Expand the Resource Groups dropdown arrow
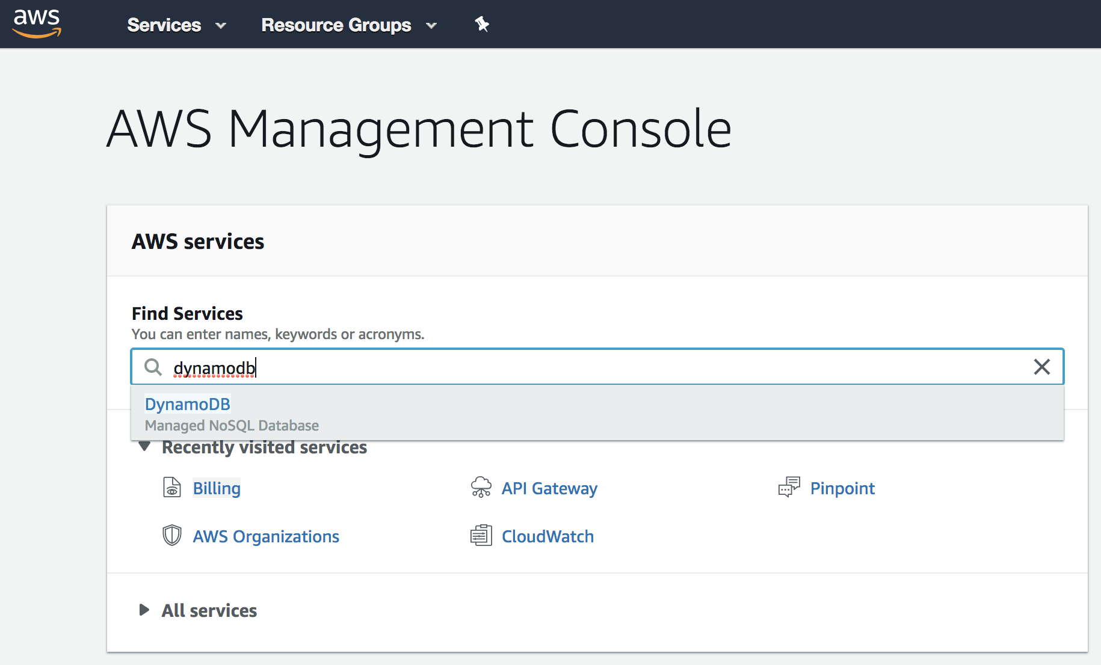Screen dimensions: 1101x665 pyautogui.click(x=431, y=26)
